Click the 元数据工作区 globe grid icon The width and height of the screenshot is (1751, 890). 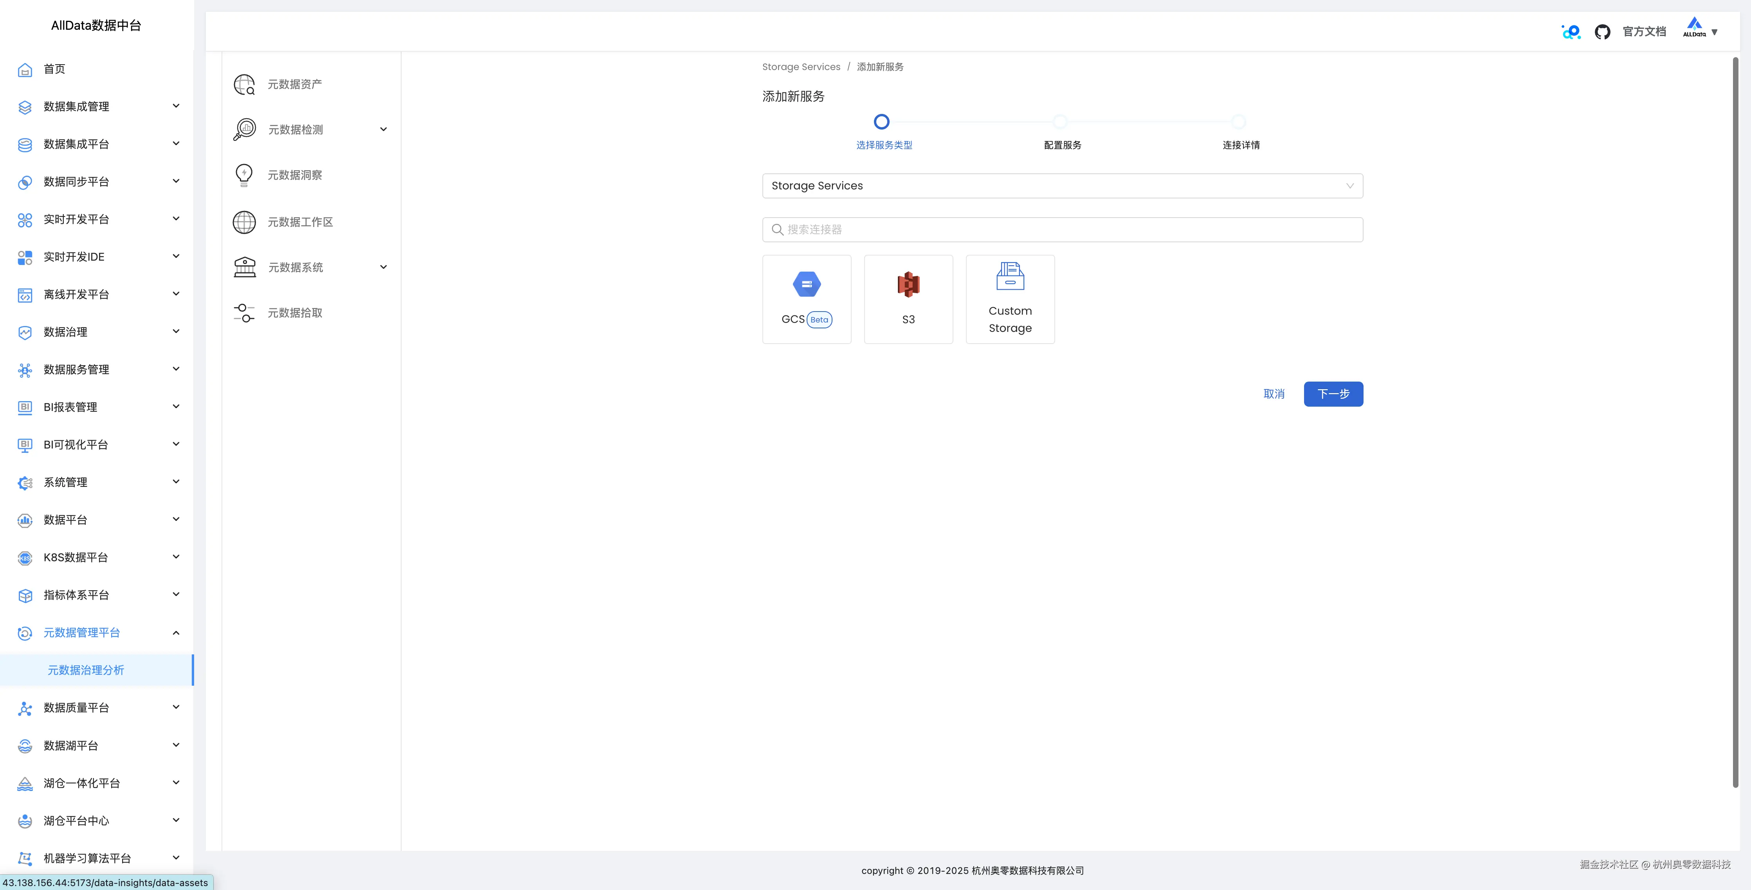point(244,222)
